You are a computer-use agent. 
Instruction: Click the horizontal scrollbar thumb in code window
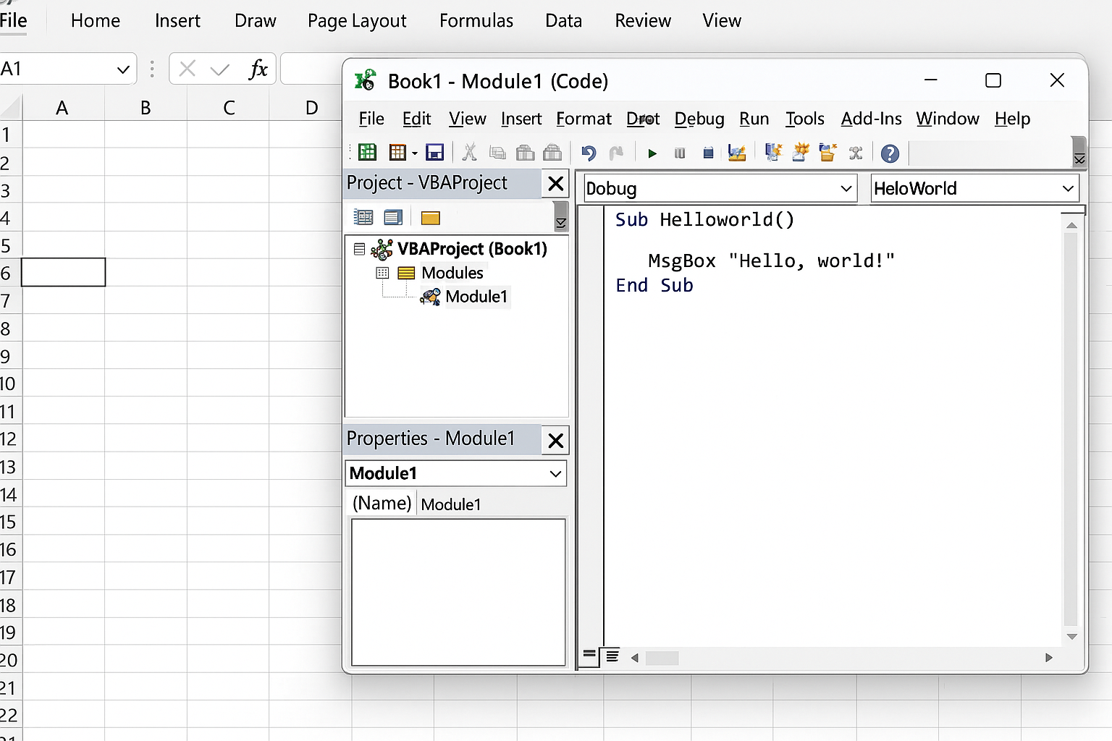(662, 658)
